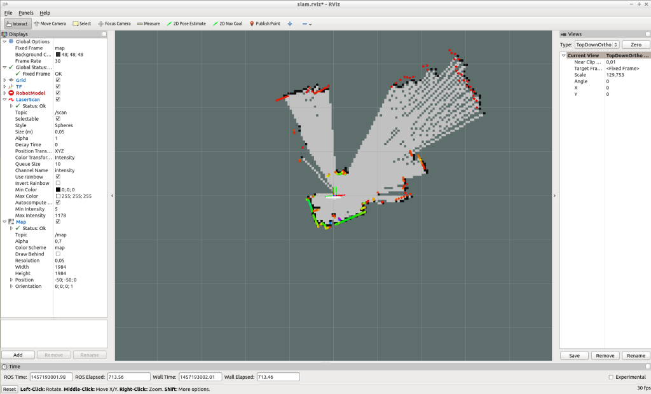
Task: Activate the 2D Pose Estimate tool
Action: [x=186, y=24]
